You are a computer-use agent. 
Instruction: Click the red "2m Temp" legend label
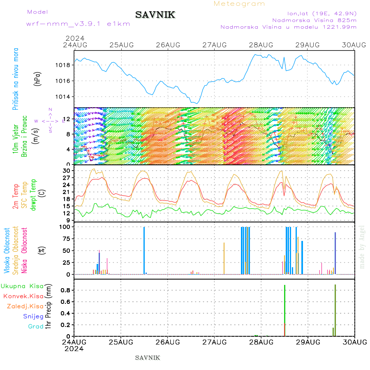(x=16, y=197)
